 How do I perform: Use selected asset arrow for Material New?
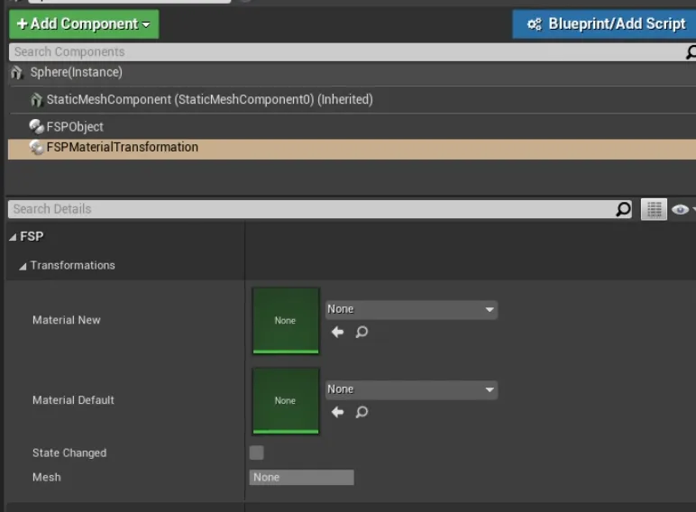click(x=337, y=333)
